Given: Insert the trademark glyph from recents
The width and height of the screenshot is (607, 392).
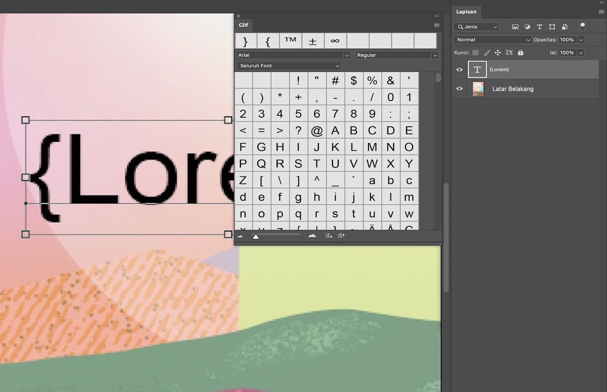Looking at the screenshot, I should (x=290, y=41).
